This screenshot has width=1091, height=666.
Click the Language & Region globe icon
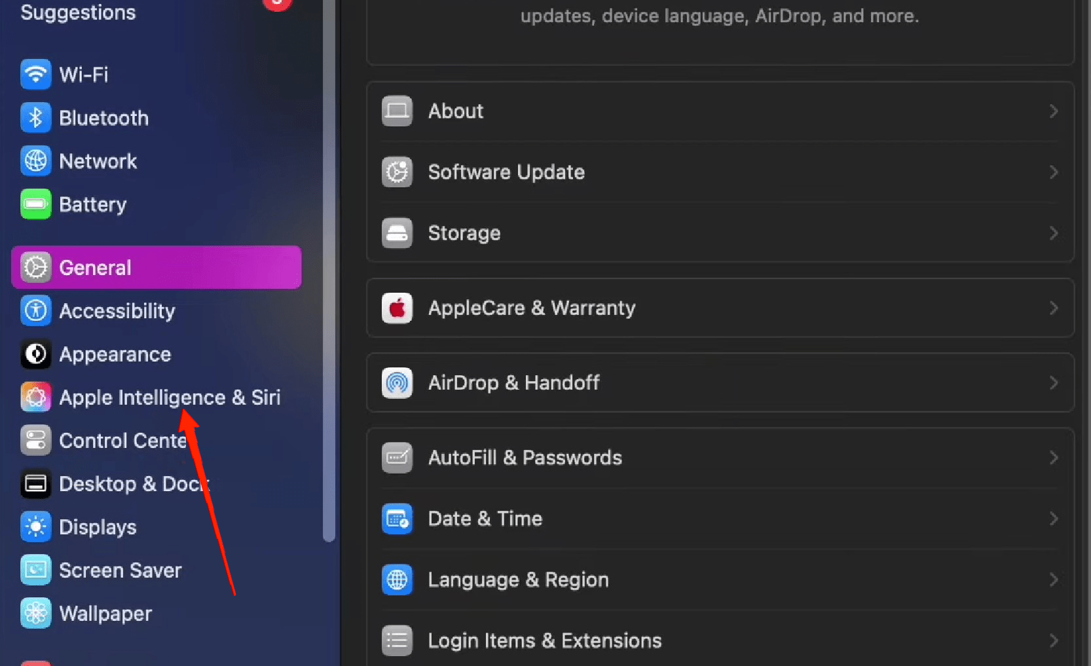[x=397, y=580]
